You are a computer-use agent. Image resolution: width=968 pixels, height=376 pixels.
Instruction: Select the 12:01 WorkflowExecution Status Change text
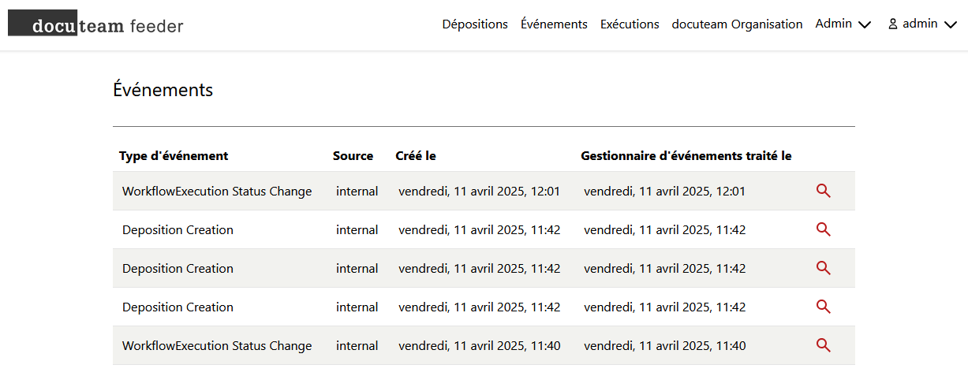click(x=217, y=192)
